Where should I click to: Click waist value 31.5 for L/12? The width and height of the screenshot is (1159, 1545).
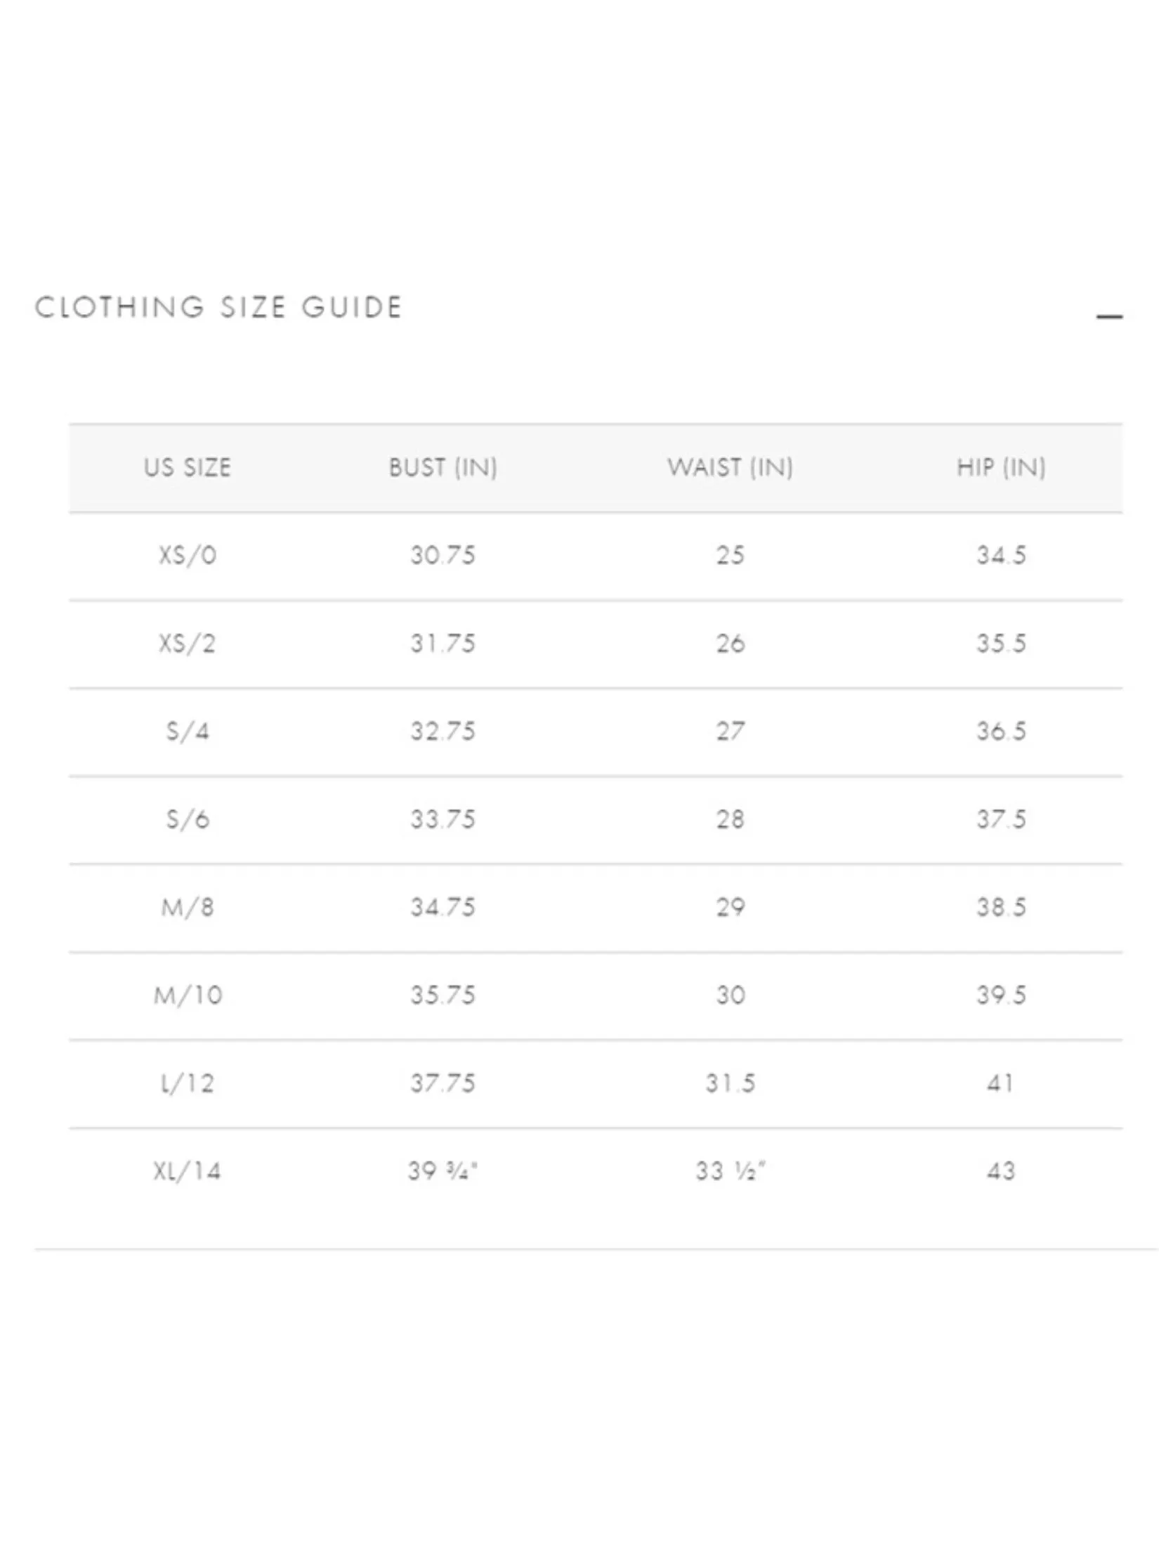[x=730, y=1083]
